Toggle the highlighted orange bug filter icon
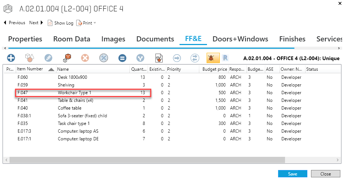The image size is (344, 181). [211, 58]
